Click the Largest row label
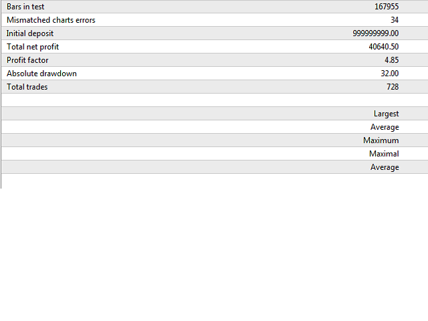Viewport: 428px width, 321px height. tap(386, 114)
